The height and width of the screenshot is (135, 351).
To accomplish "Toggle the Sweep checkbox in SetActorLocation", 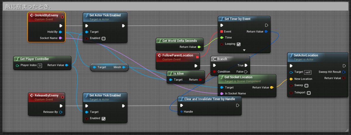I will (306, 85).
